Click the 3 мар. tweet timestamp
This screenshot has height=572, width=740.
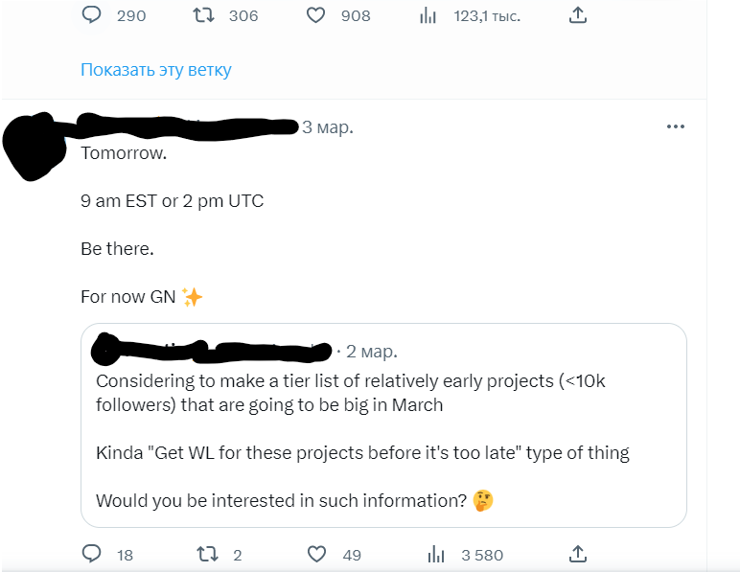pyautogui.click(x=328, y=127)
